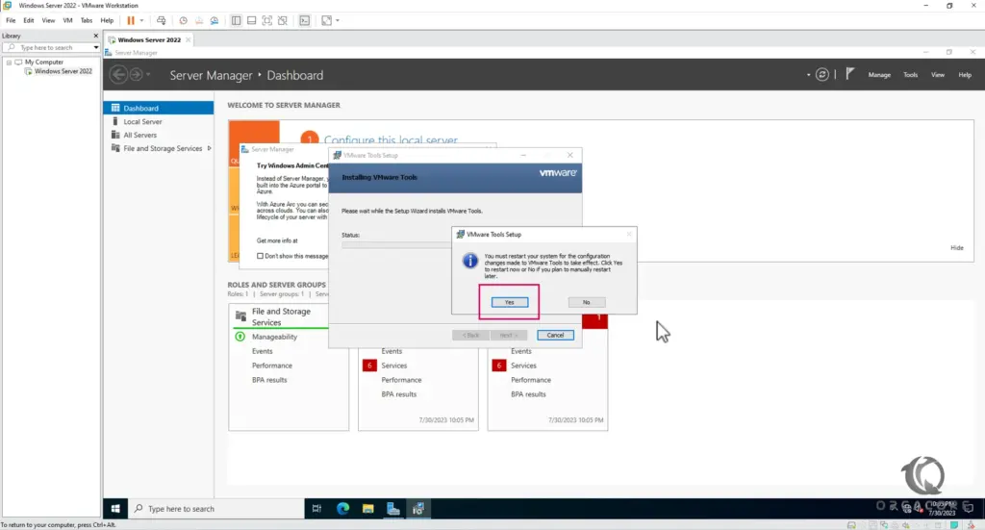
Task: Click the Server Manager back arrow
Action: coord(118,75)
